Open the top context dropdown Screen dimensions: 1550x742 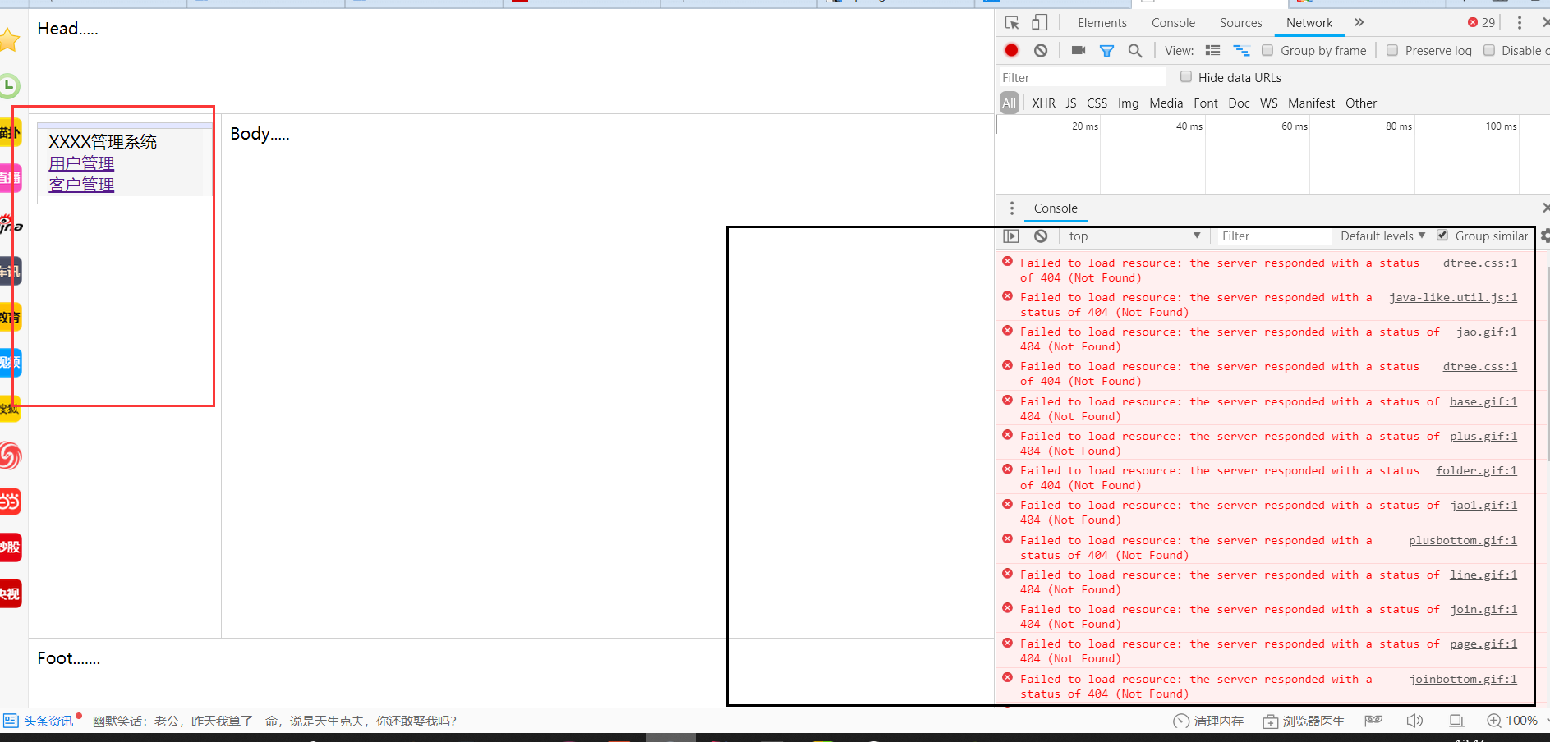tap(1134, 236)
